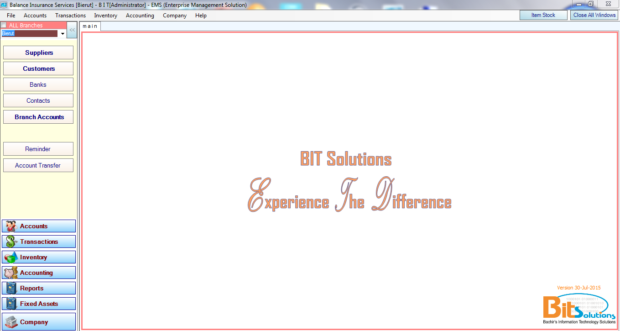The height and width of the screenshot is (331, 620).
Task: Click the Inventory cubes icon
Action: pyautogui.click(x=11, y=257)
